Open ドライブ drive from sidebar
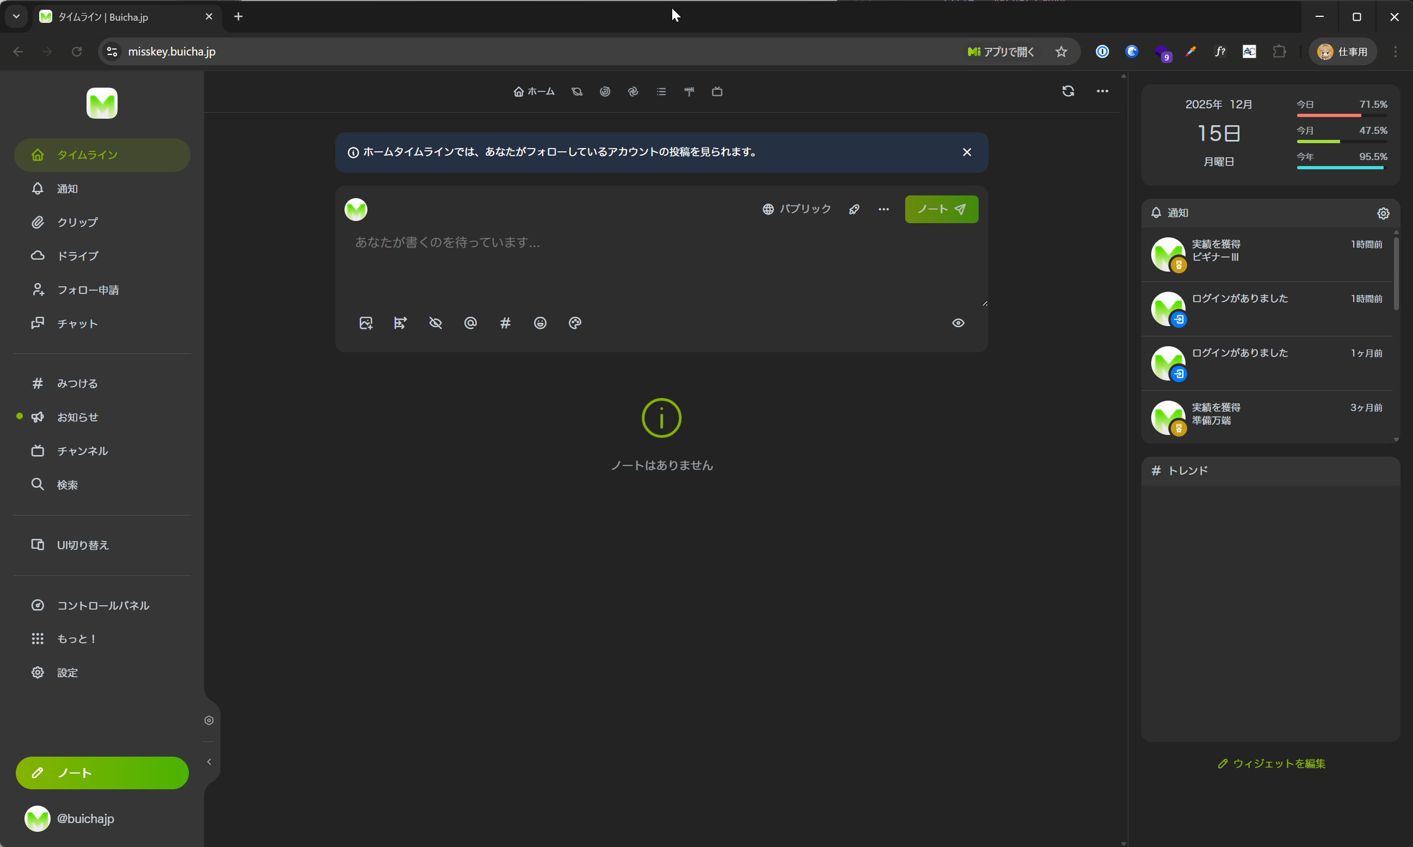The height and width of the screenshot is (847, 1413). (102, 256)
